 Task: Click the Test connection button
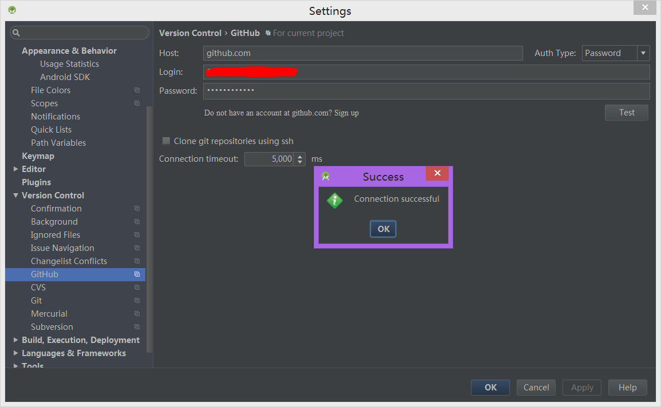(x=627, y=113)
